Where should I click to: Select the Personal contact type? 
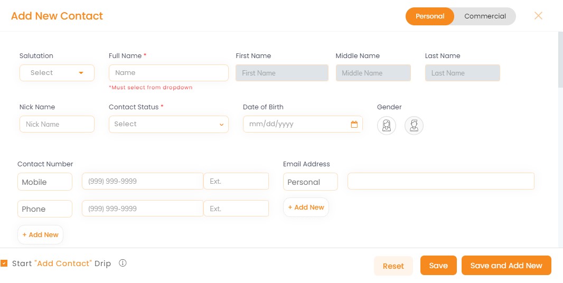(430, 16)
